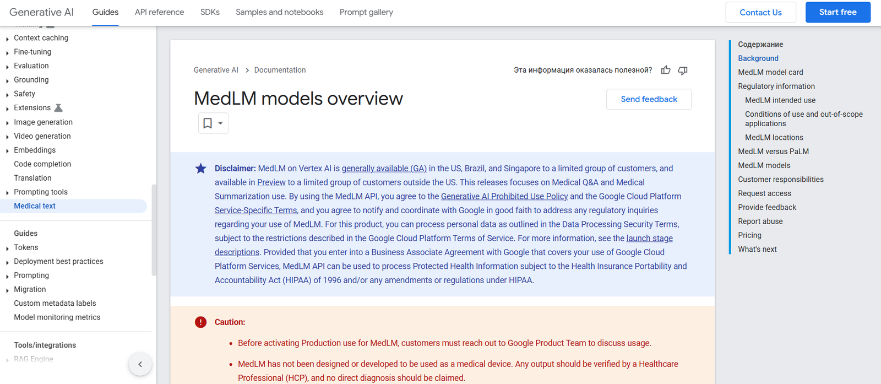Expand the Context caching section
881x384 pixels.
click(x=7, y=39)
